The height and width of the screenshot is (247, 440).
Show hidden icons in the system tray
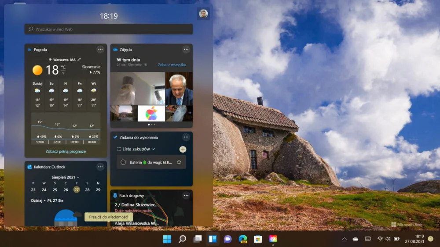(x=345, y=239)
